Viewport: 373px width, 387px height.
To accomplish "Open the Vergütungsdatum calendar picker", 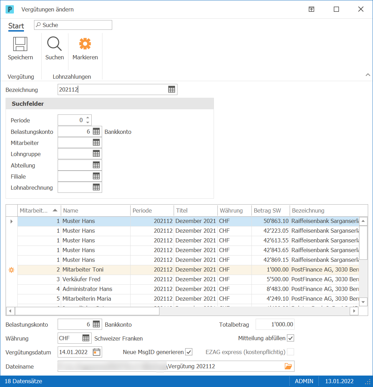I will click(x=97, y=352).
